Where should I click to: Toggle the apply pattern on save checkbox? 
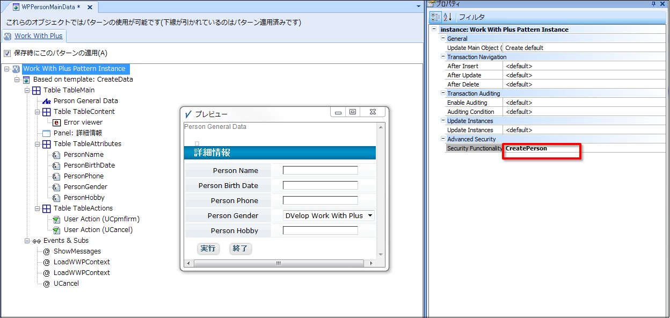(x=7, y=53)
